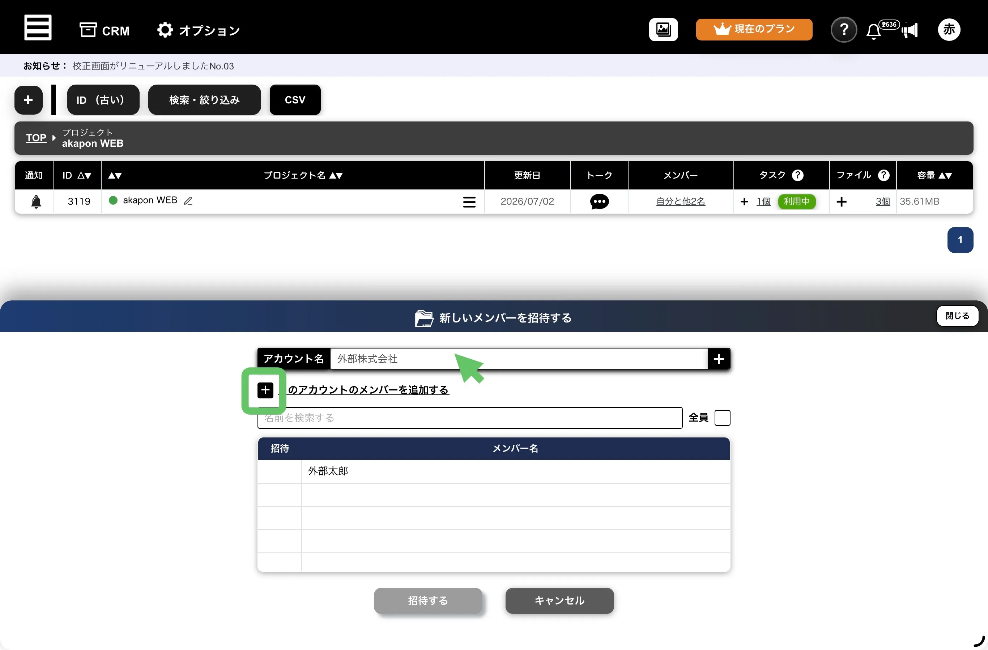Open the megaphone announcements icon
Screen dimensions: 988x650
click(910, 30)
